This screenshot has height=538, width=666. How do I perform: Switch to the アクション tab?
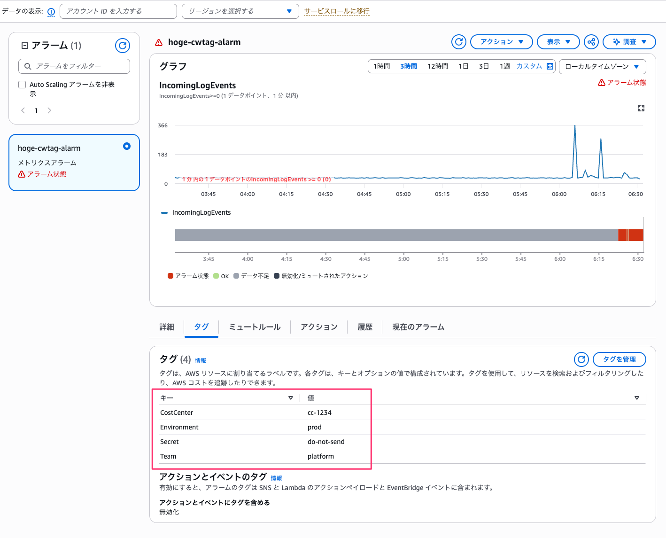(x=319, y=327)
